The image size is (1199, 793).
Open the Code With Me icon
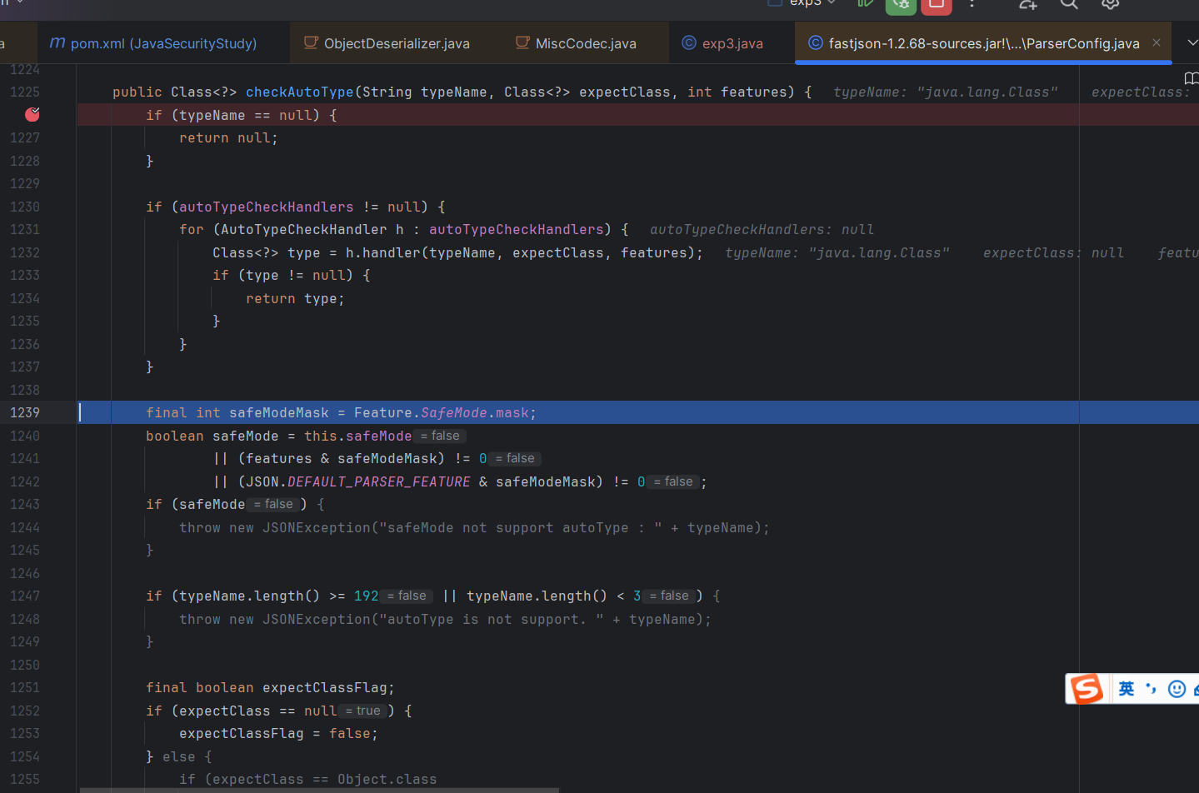[1027, 3]
